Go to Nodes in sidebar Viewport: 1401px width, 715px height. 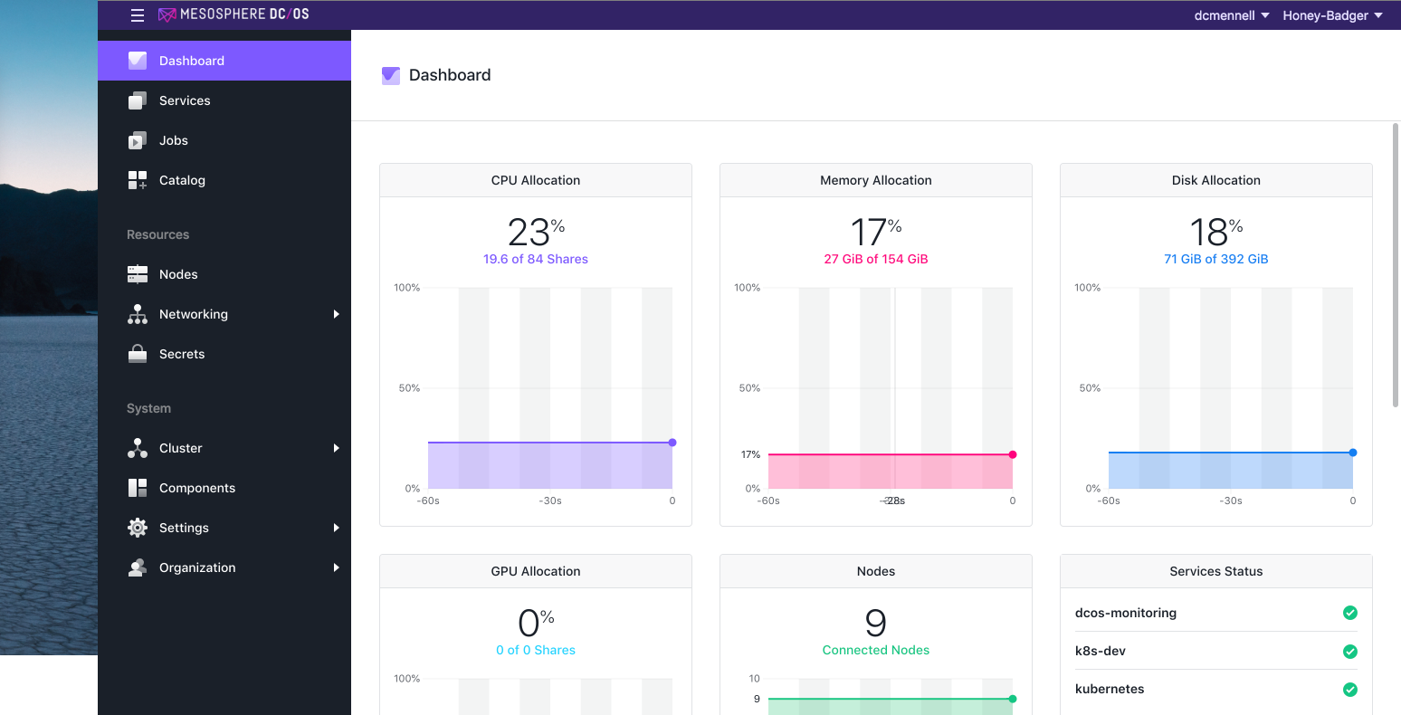[x=224, y=274]
